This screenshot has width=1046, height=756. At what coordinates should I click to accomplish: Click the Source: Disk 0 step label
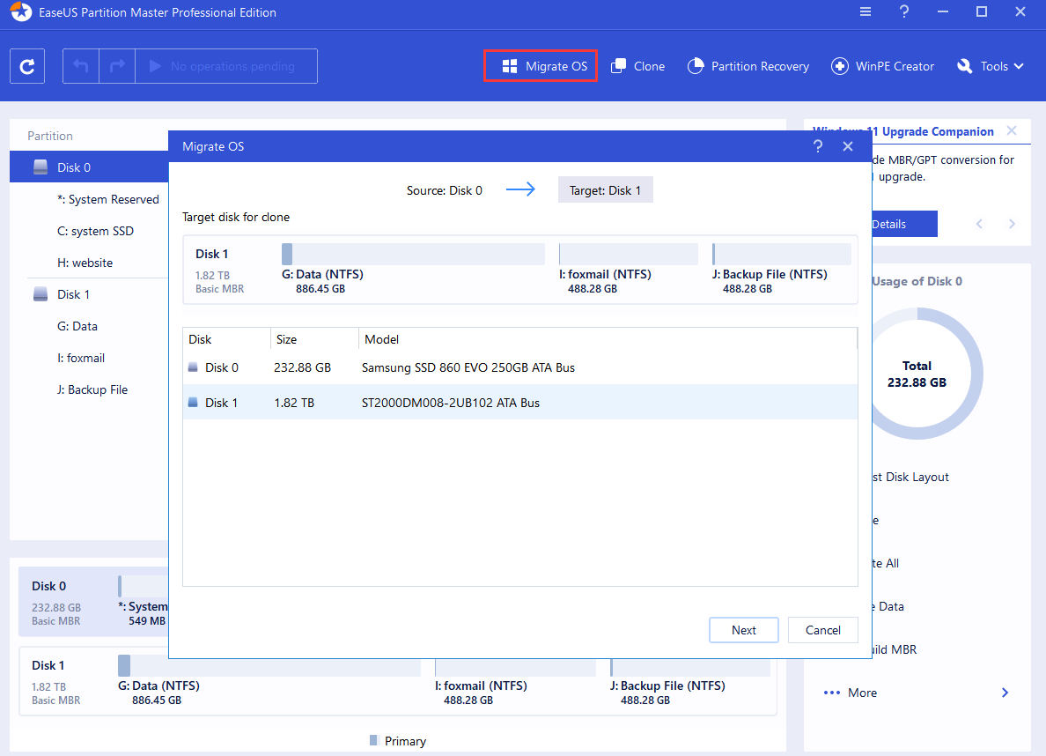pyautogui.click(x=445, y=190)
